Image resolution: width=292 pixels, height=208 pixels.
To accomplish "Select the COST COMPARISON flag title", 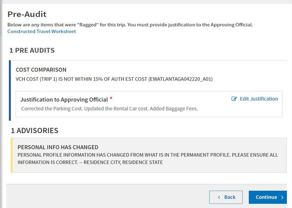I will [x=41, y=70].
